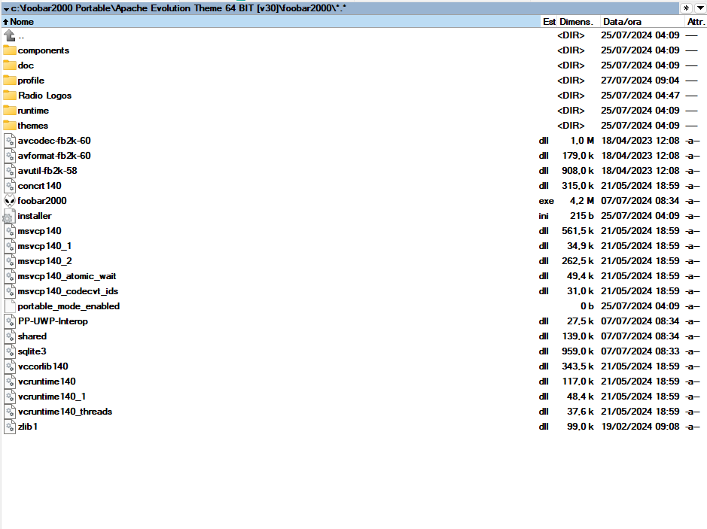Click the date 25/07/2024 04:47 of Radio Logos
The height and width of the screenshot is (529, 707).
pyautogui.click(x=640, y=96)
